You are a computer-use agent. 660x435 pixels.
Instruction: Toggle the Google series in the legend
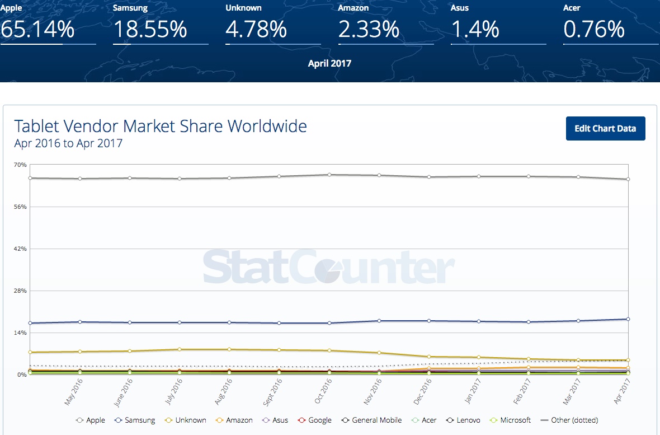click(x=314, y=420)
